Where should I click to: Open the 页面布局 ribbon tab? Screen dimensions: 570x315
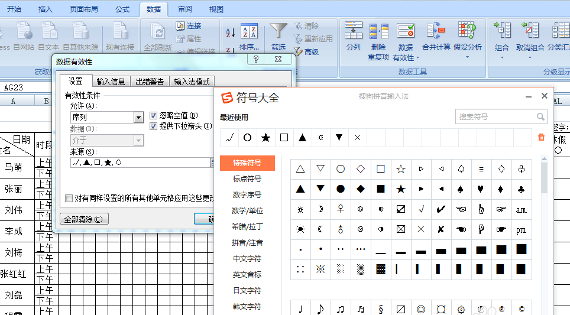83,9
